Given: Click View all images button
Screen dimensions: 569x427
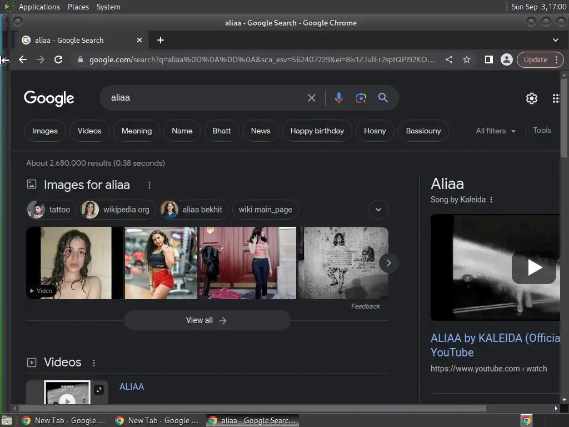Looking at the screenshot, I should tap(207, 320).
